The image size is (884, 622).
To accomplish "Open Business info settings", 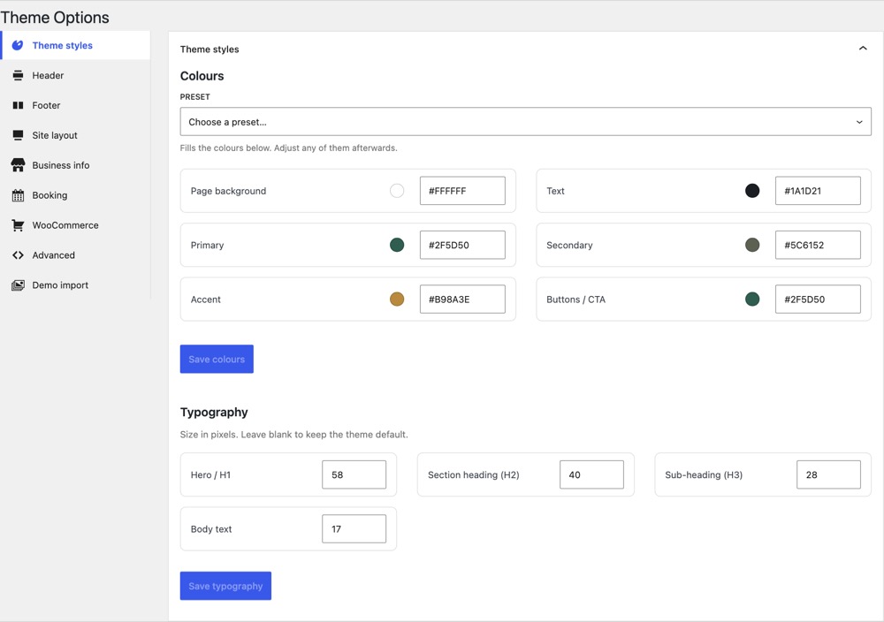I will [75, 165].
